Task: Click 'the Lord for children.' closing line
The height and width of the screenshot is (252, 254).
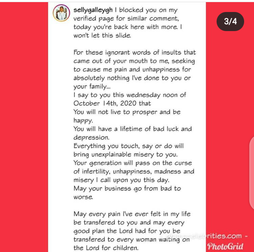Action: (x=106, y=248)
